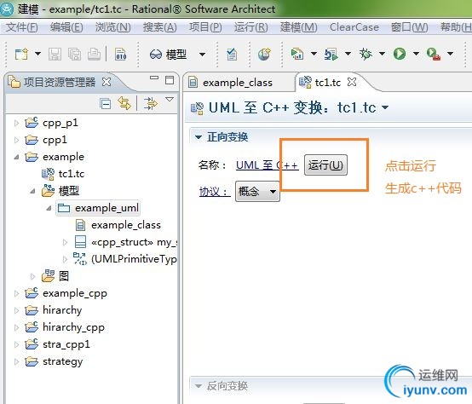Open the New wizard dropdown arrow
This screenshot has width=472, height=404.
[37, 54]
